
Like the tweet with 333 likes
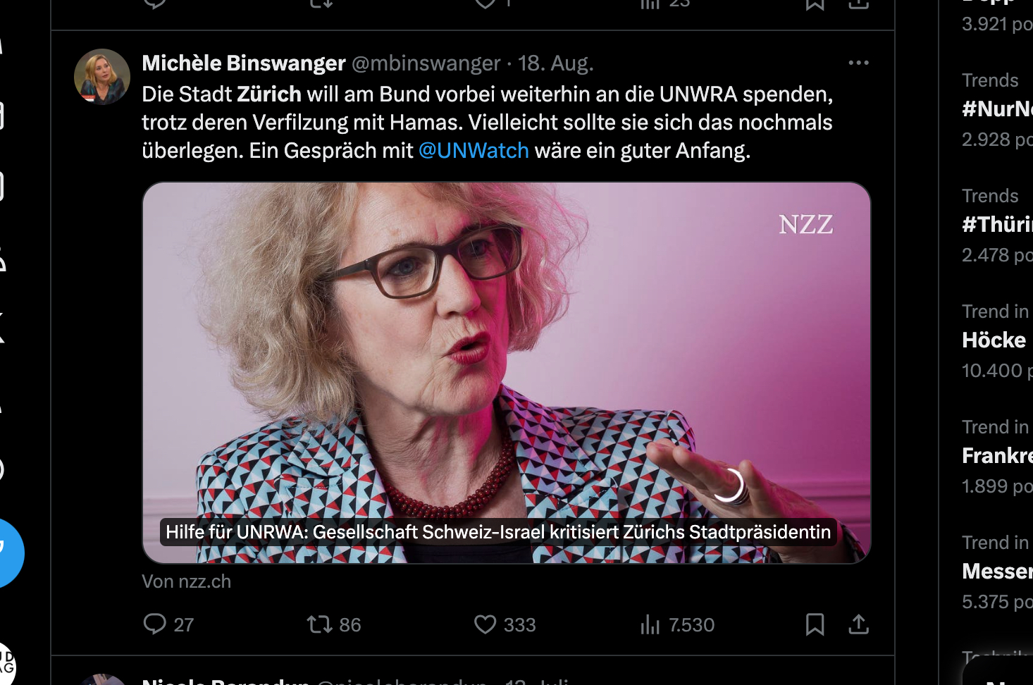click(485, 624)
